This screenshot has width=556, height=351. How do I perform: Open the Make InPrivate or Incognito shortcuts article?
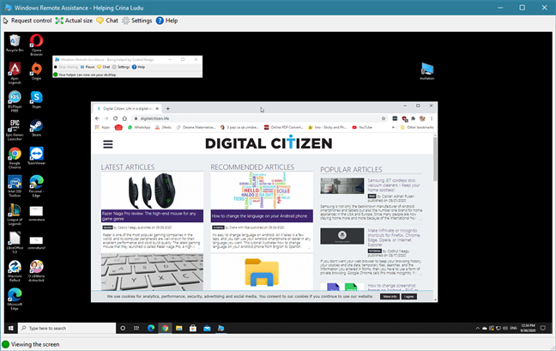coord(394,238)
